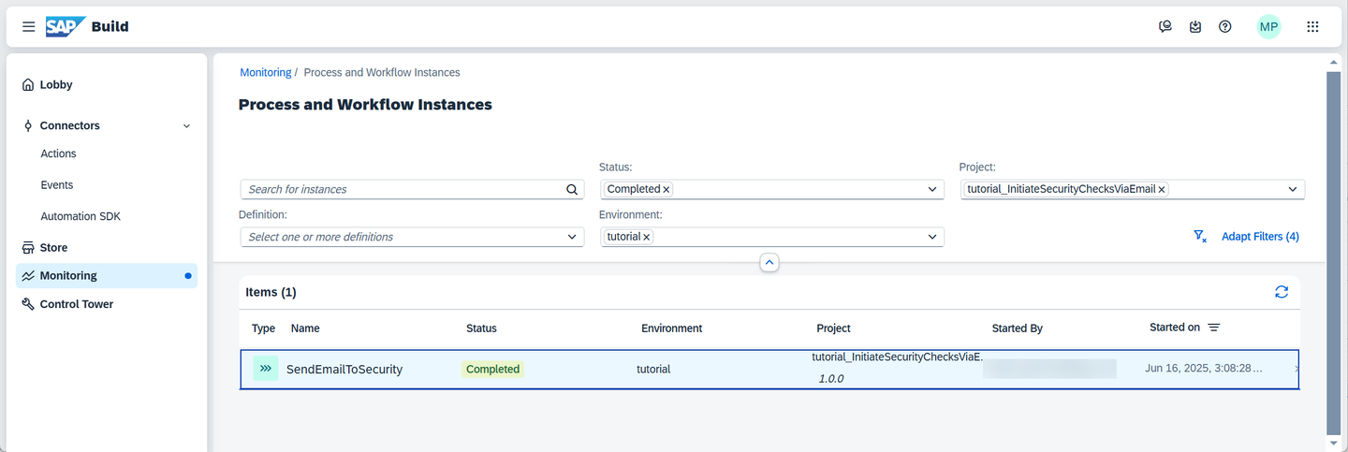
Task: Open the notifications inbox icon
Action: [1195, 27]
